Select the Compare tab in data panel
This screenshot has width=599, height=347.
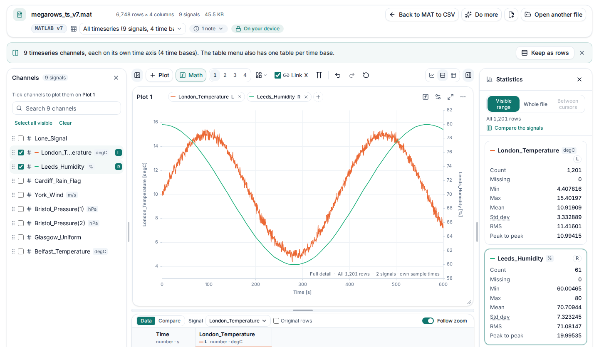[x=170, y=321]
